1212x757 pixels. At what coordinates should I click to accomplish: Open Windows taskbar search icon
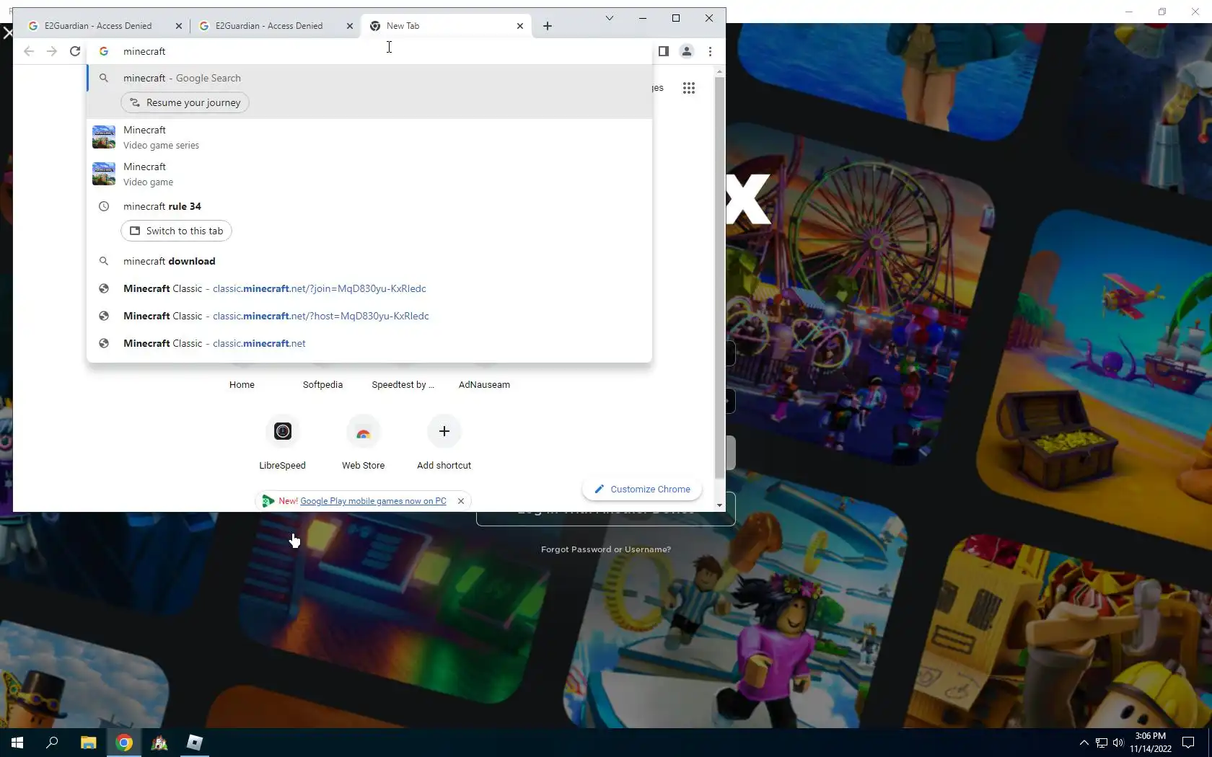52,743
